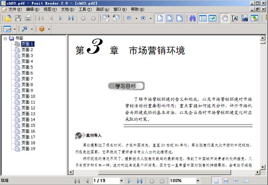This screenshot has height=185, width=268.
Task: Rotate page clockwise icon
Action: [106, 18]
